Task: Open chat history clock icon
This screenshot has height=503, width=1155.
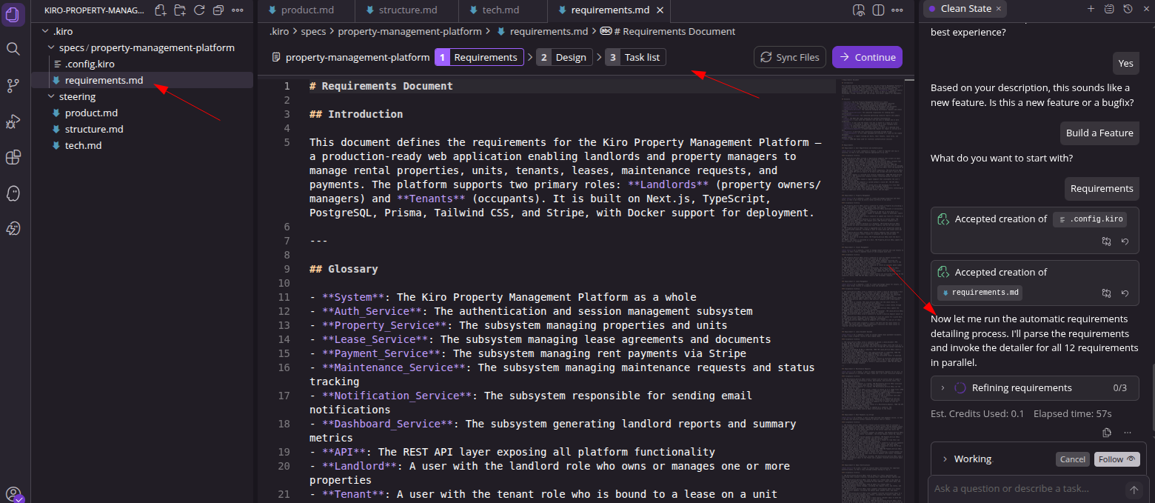Action: (x=1128, y=9)
